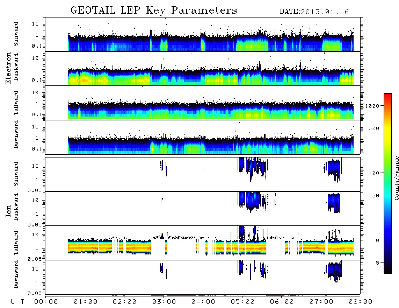The image size is (399, 308).
Task: Click the Electron Duskward panel label
Action: (x=16, y=67)
